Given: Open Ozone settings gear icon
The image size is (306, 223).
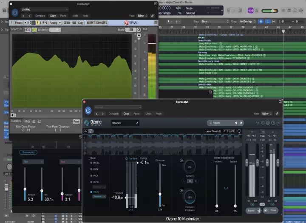Looking at the screenshot, I should point(268,123).
